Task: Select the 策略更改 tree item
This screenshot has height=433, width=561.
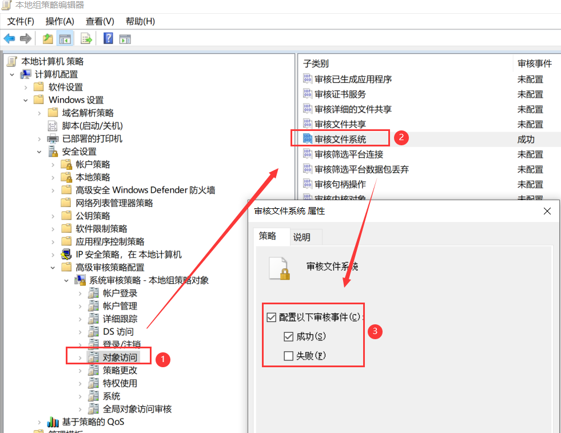Action: pyautogui.click(x=120, y=371)
